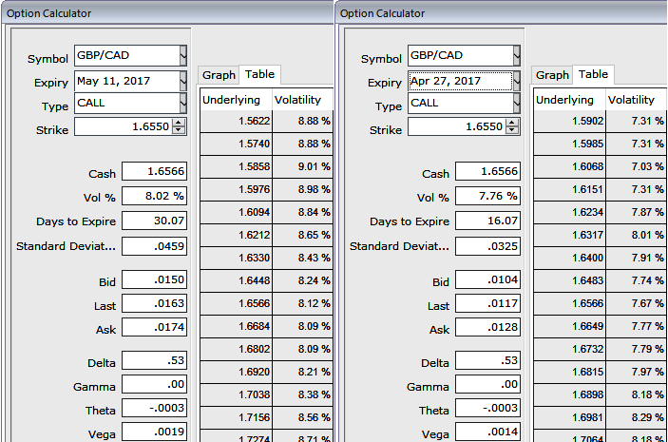This screenshot has width=668, height=442.
Task: Click Last field showing .0117
Action: pyautogui.click(x=487, y=303)
